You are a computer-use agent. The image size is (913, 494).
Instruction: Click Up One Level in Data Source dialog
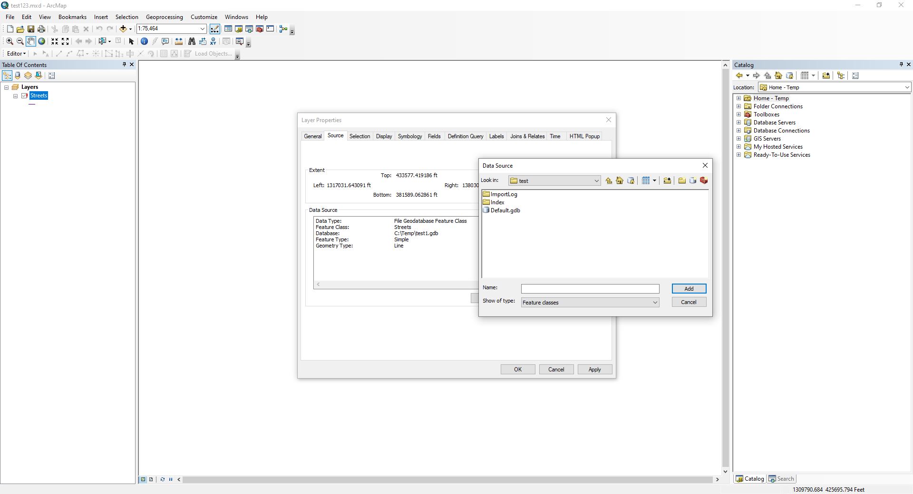[609, 180]
